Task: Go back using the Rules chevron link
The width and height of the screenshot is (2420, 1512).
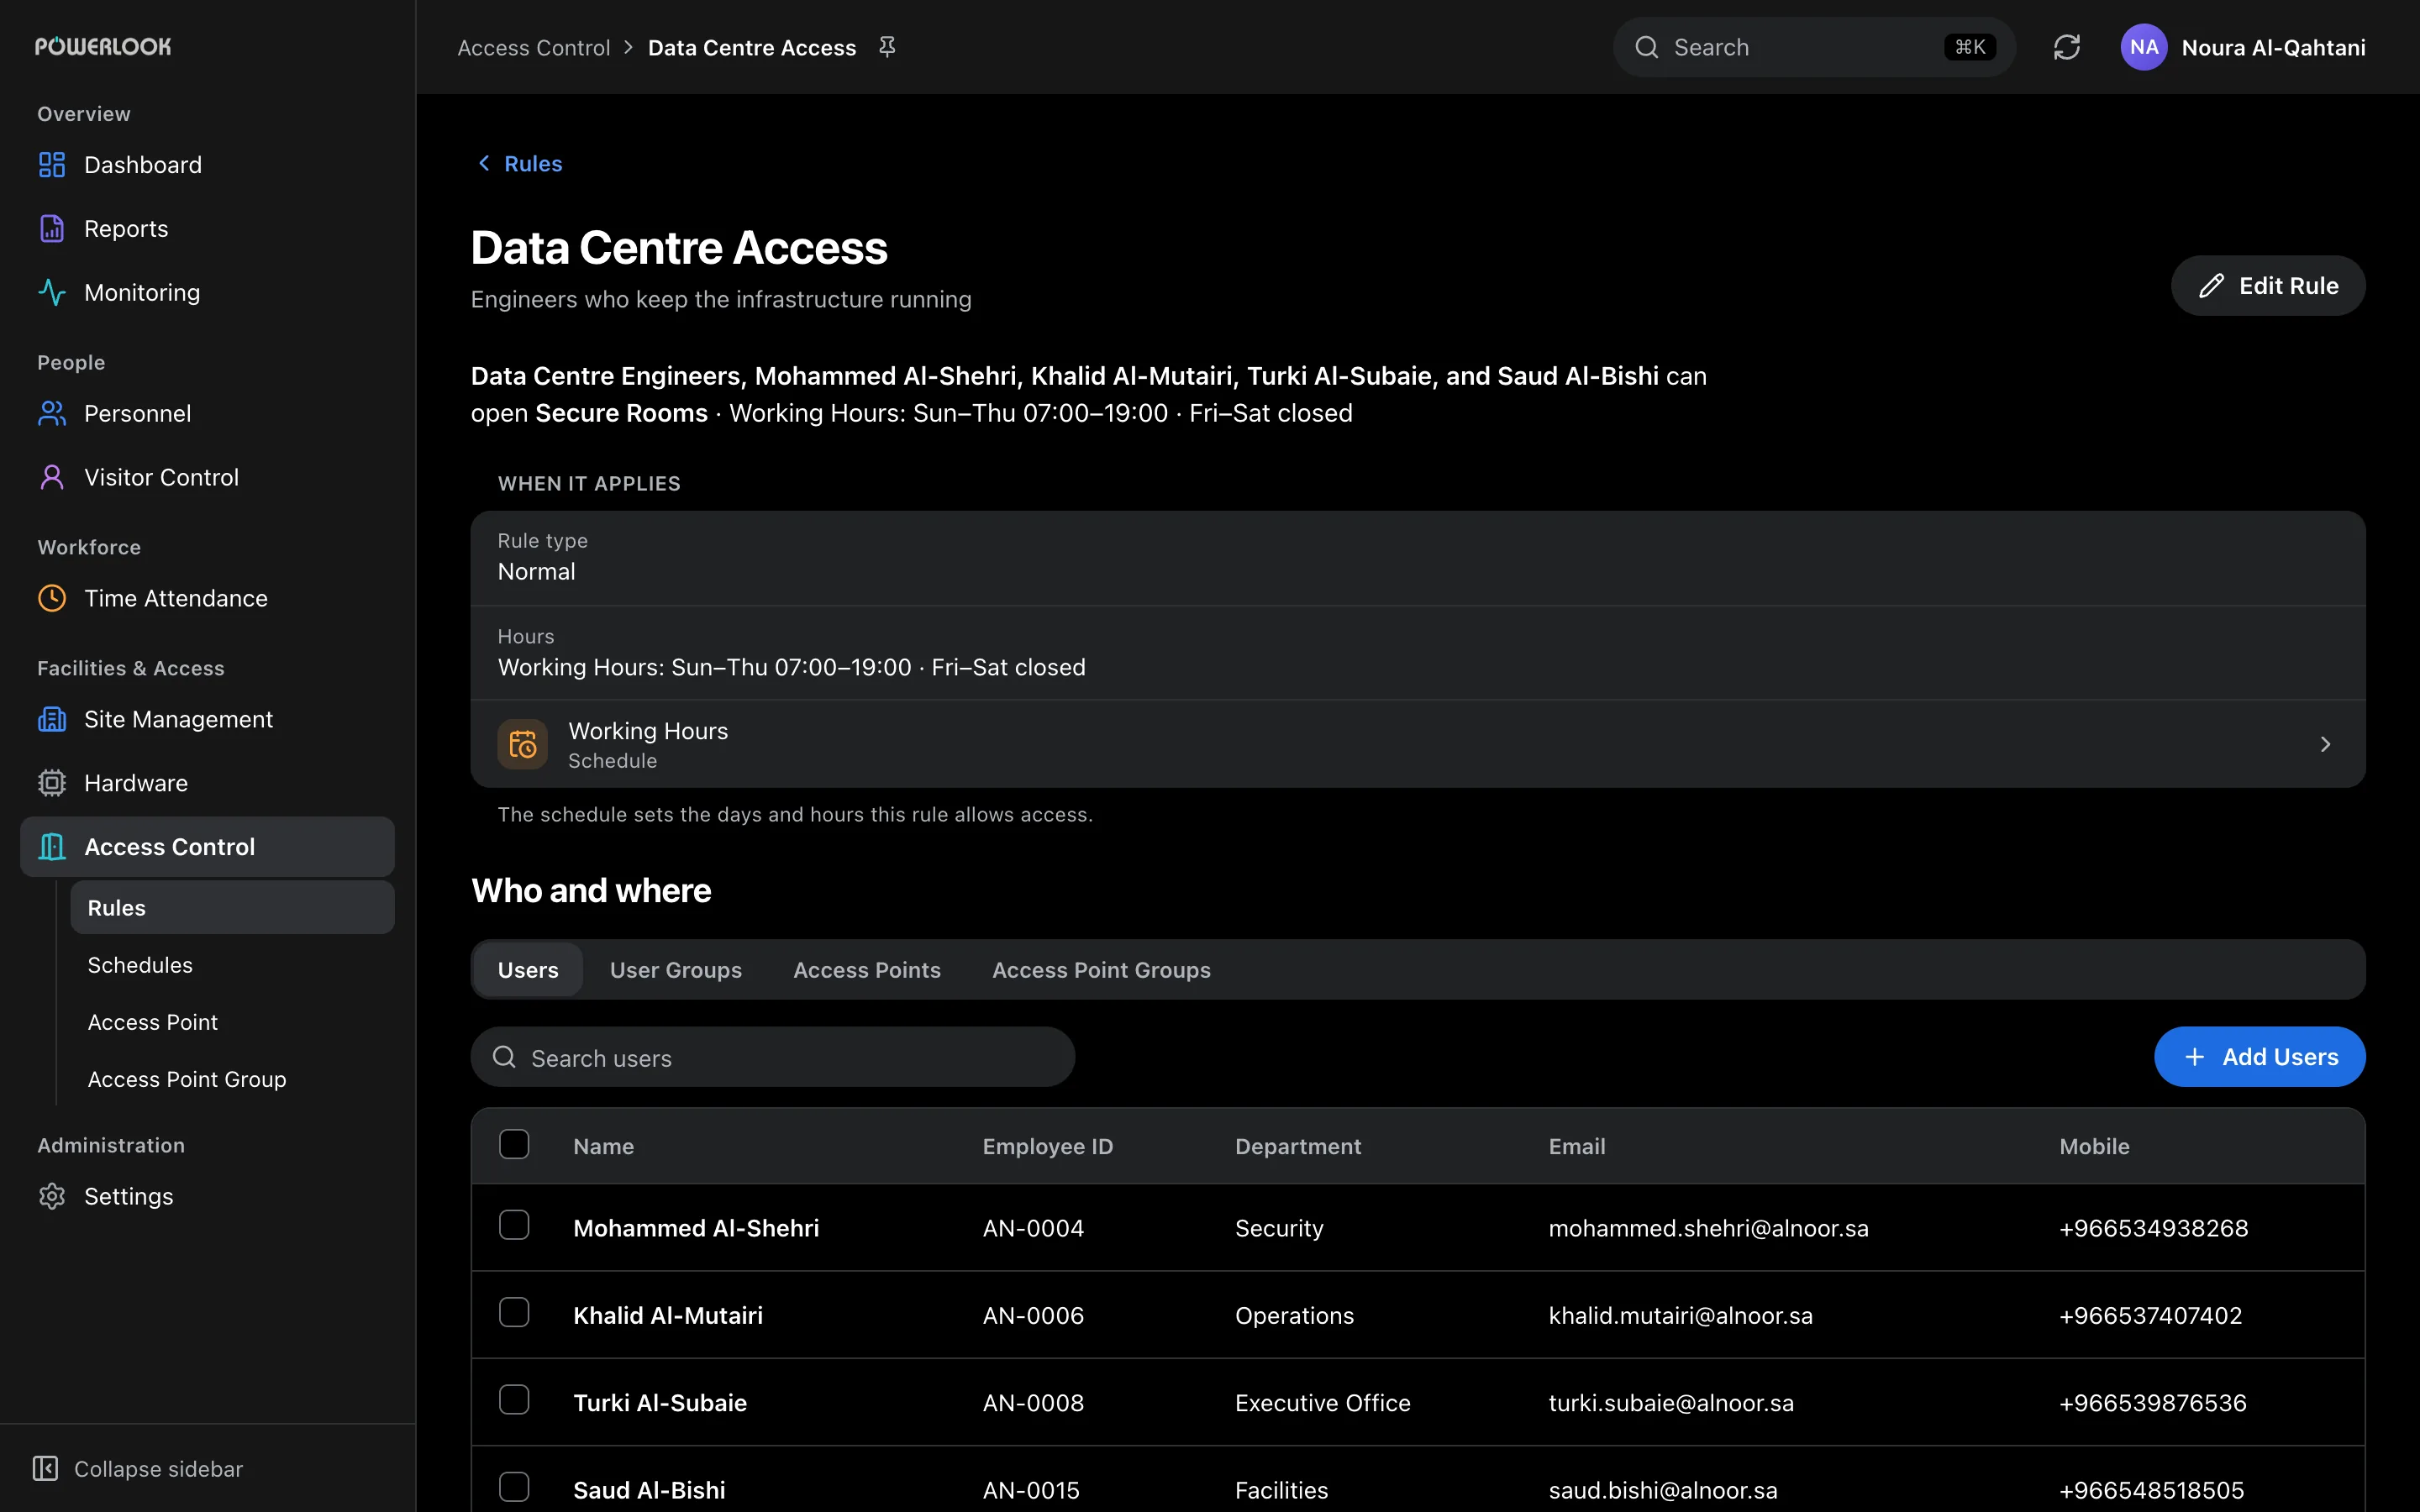Action: [x=519, y=164]
